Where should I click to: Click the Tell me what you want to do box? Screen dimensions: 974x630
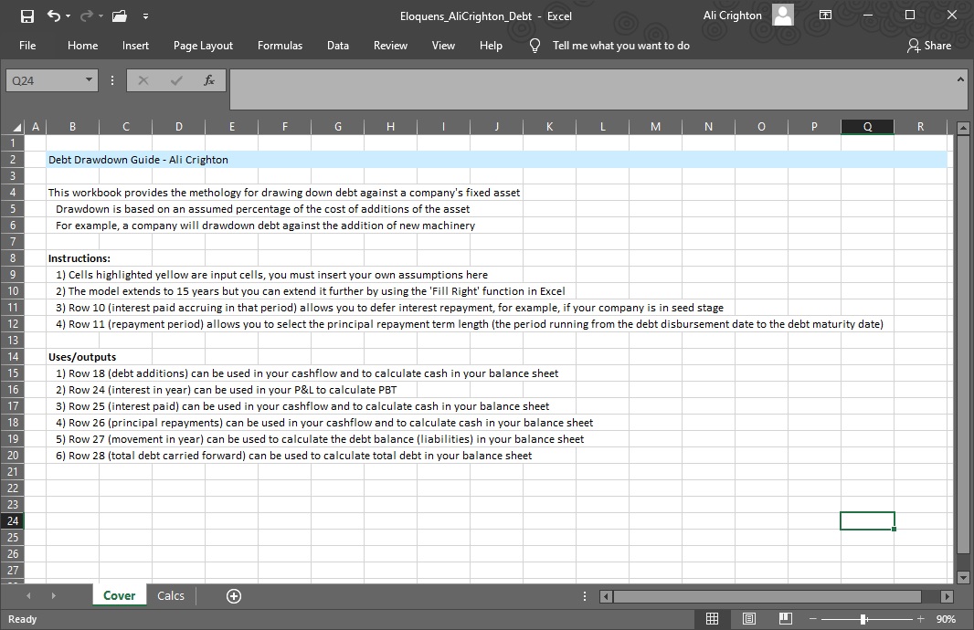(620, 46)
